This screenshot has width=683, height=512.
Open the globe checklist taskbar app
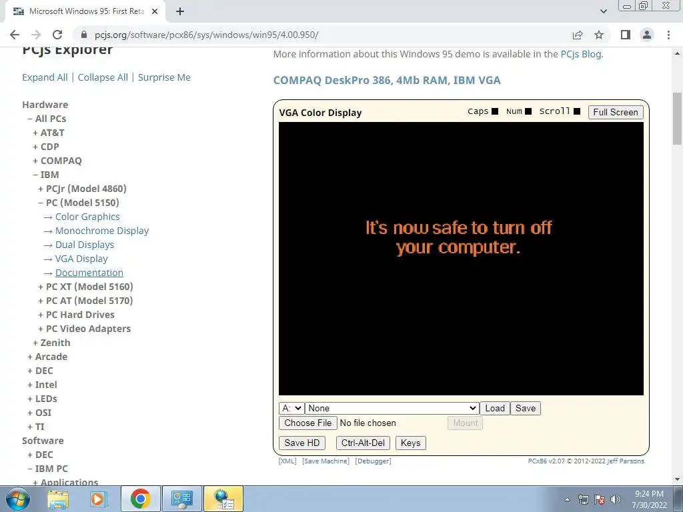tap(223, 499)
